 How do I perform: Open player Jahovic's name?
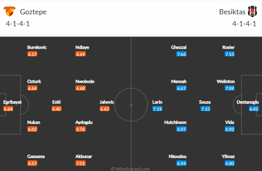tap(107, 102)
